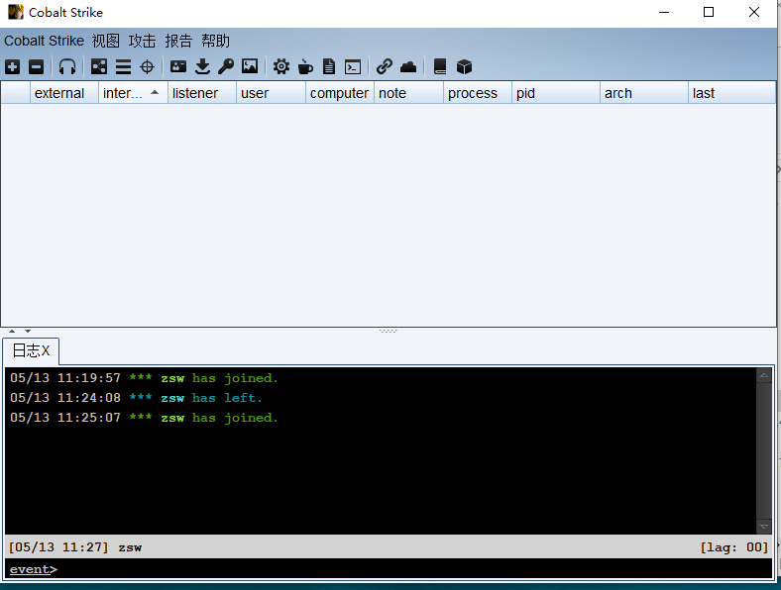Show targets view crosshair icon

pos(147,66)
